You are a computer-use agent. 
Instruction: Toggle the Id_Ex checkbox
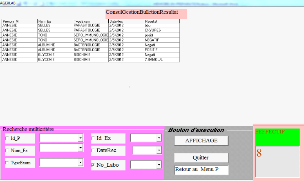(93, 138)
